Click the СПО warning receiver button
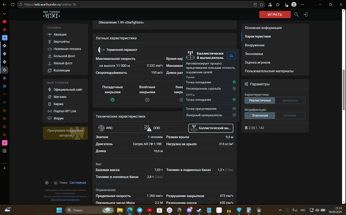Screen dimensions: 346x215 point(164,128)
